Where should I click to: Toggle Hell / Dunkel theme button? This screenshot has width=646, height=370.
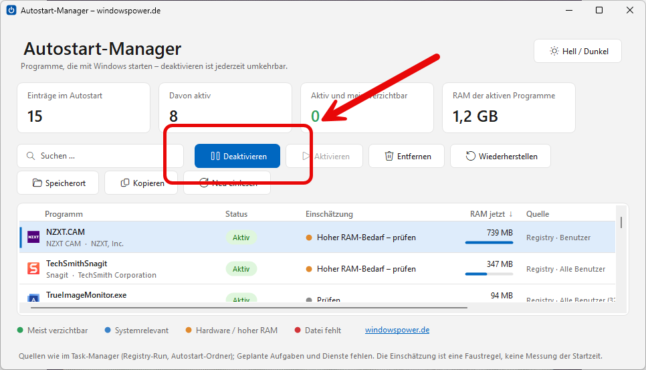(x=578, y=51)
